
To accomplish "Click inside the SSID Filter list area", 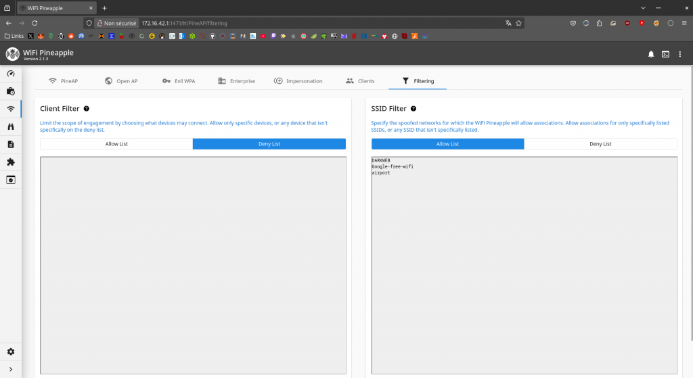I will 524,265.
